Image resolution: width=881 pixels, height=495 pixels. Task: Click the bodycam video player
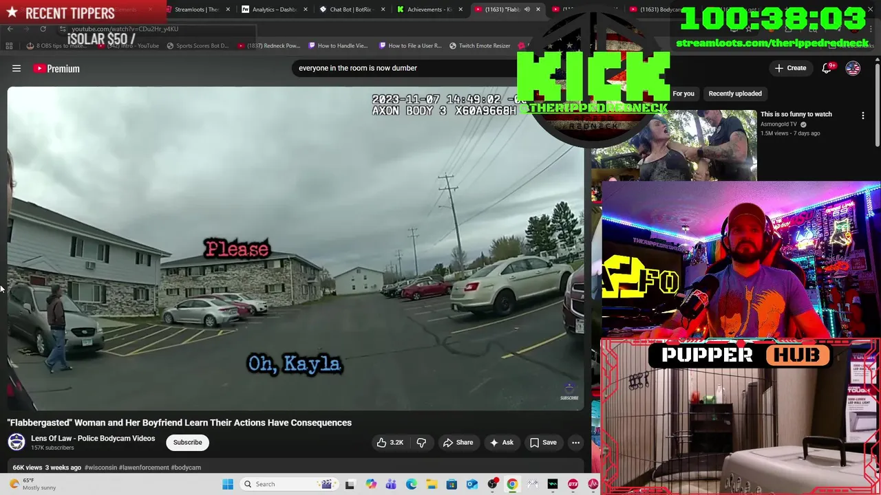tap(295, 248)
